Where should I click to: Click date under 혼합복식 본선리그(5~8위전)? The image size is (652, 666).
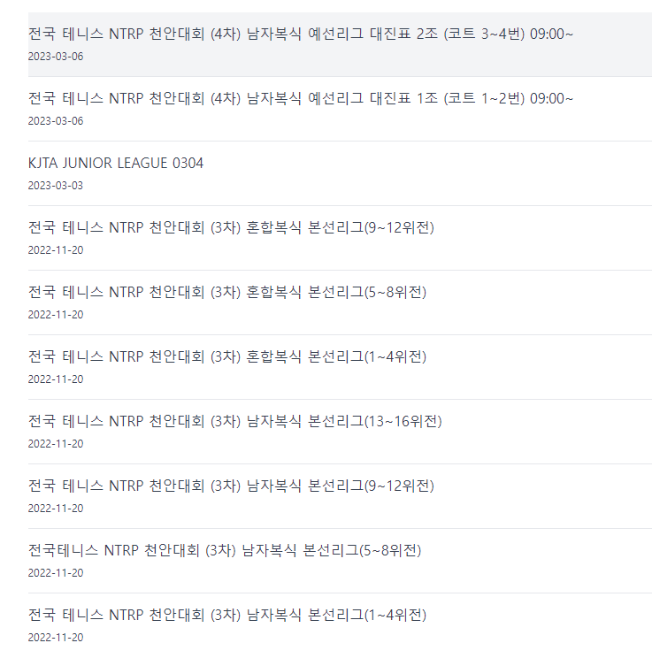(56, 315)
